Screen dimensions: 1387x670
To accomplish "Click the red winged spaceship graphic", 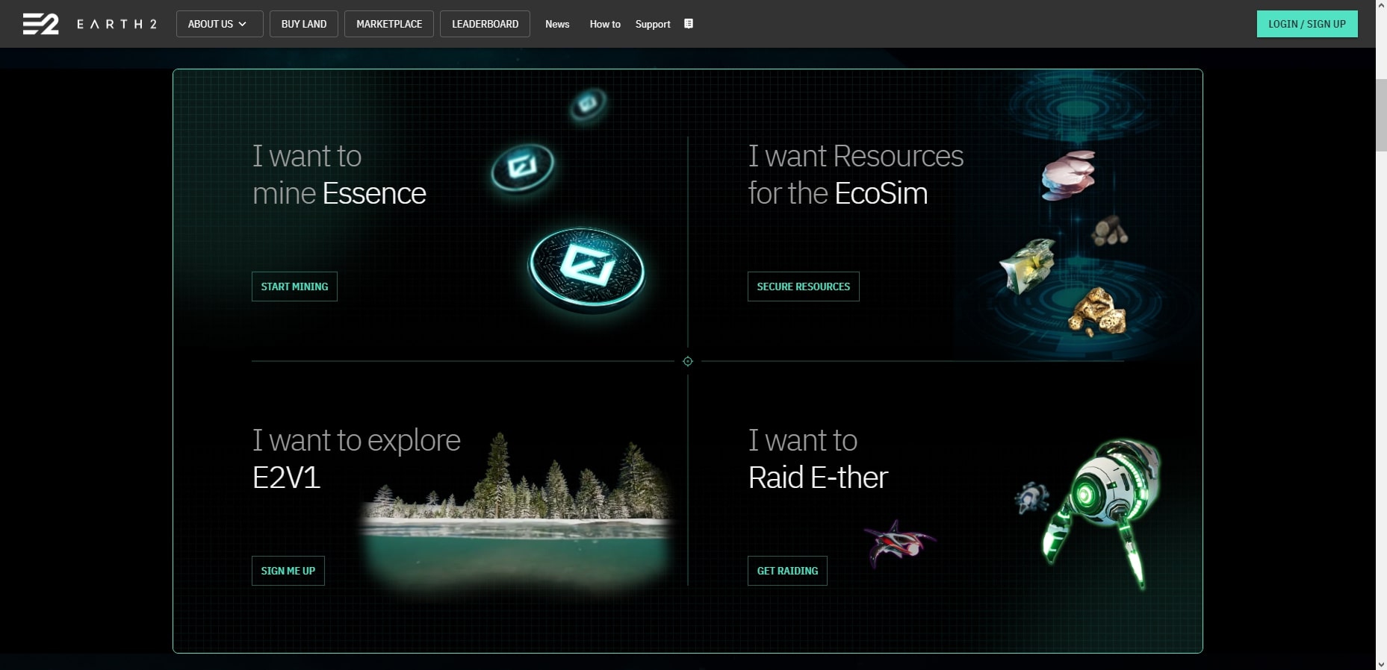I will 897,542.
